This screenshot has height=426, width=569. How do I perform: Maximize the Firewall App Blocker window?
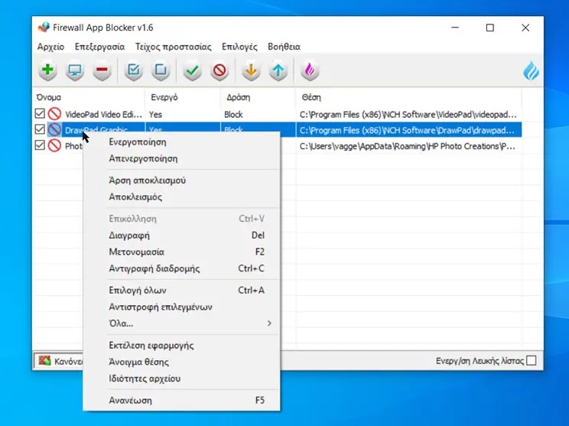(490, 28)
